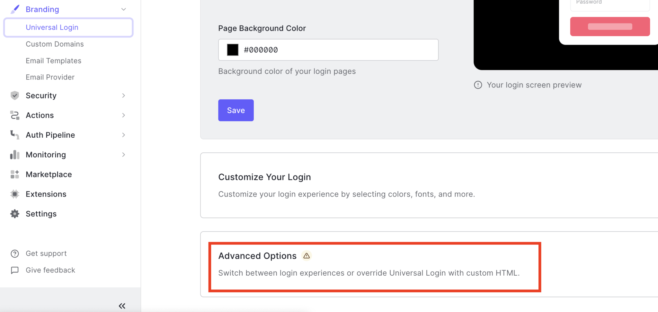Navigate to Email Templates
Viewport: 658px width, 312px height.
click(53, 60)
